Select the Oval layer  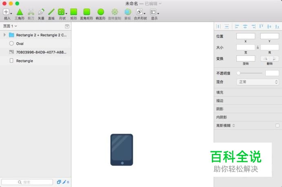point(35,44)
